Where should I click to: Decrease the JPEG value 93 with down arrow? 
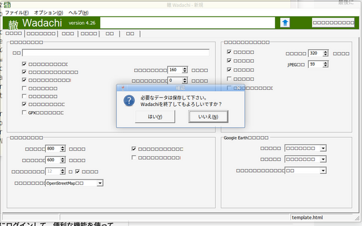pos(326,66)
